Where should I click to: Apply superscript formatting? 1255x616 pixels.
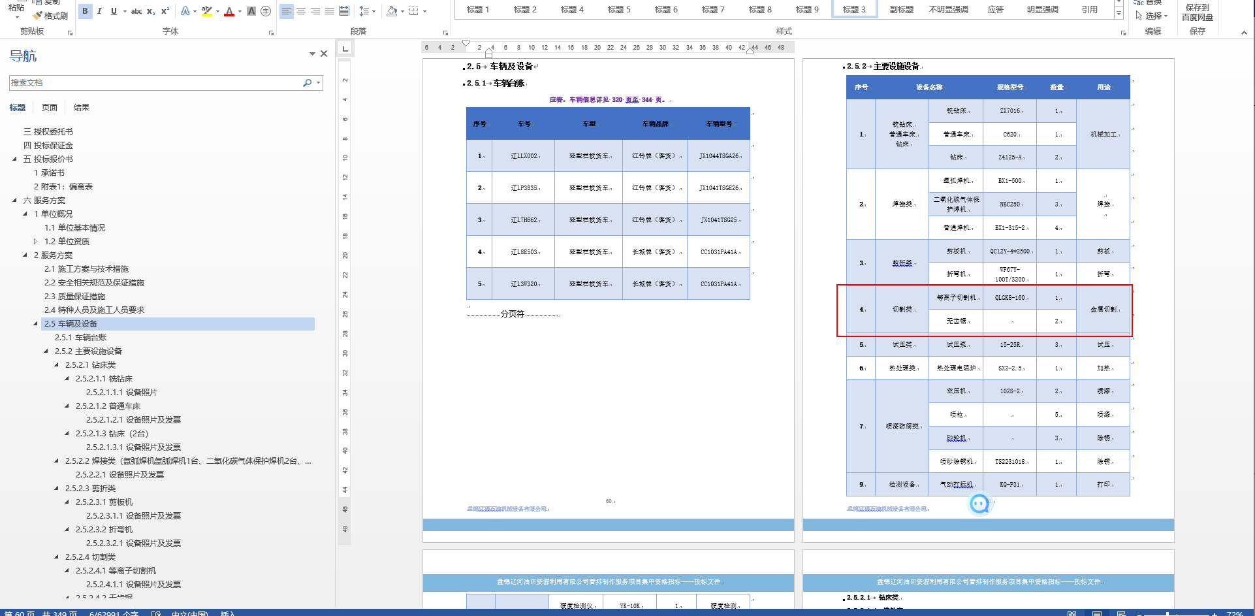point(165,11)
